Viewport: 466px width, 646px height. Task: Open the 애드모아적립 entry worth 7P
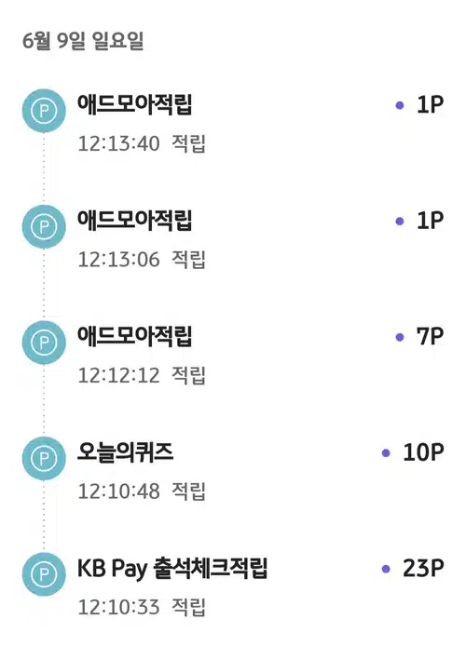(233, 355)
